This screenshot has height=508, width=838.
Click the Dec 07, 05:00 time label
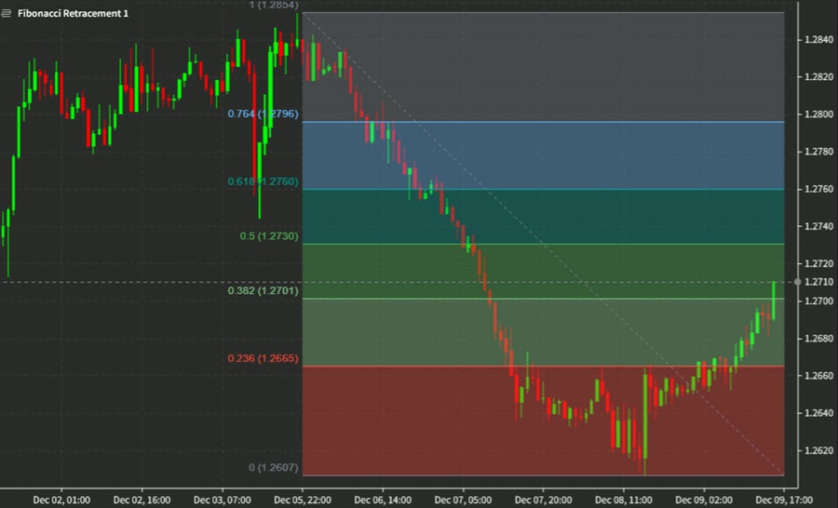click(x=463, y=501)
